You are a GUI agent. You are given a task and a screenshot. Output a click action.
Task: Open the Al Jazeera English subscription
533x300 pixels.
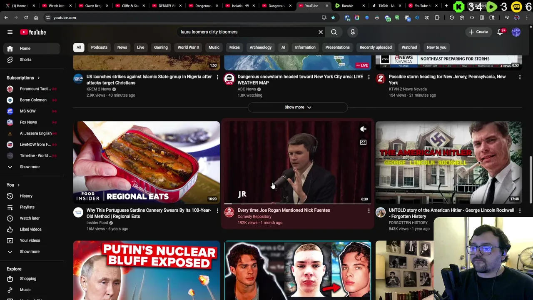32,133
